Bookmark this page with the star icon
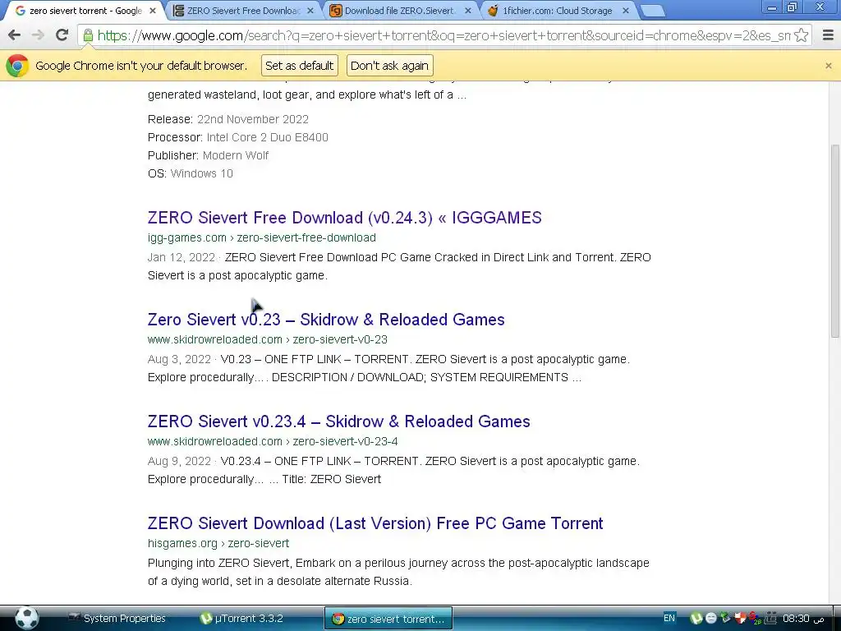This screenshot has width=841, height=631. pos(801,35)
